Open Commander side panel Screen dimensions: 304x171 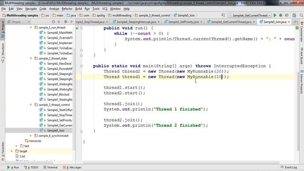302,32
